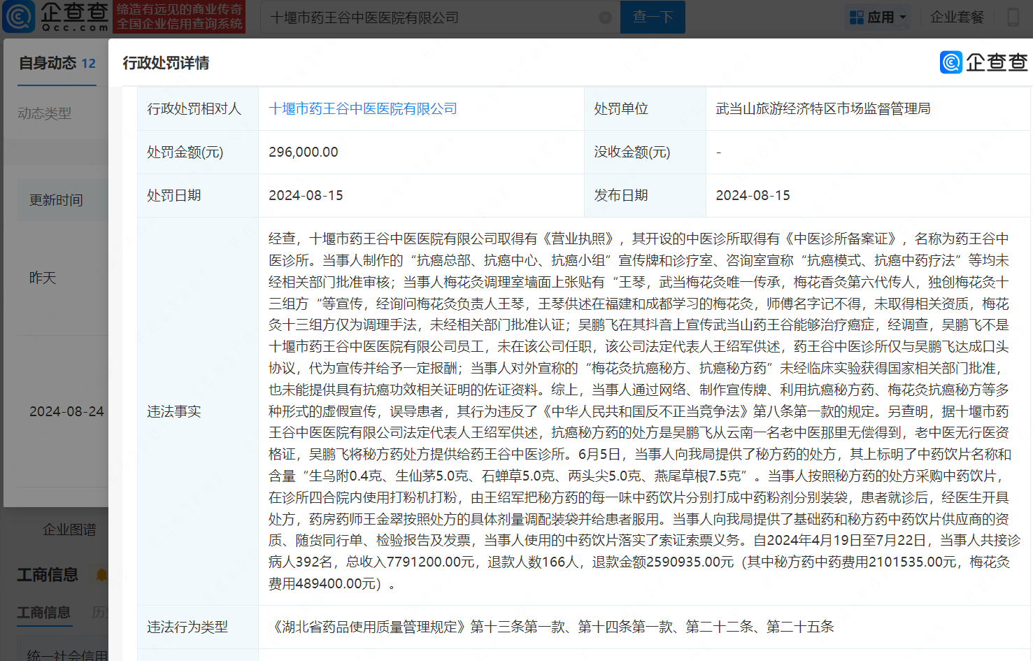The width and height of the screenshot is (1033, 661).
Task: Click the 处罚日期 value 2024-08-15
Action: (306, 195)
